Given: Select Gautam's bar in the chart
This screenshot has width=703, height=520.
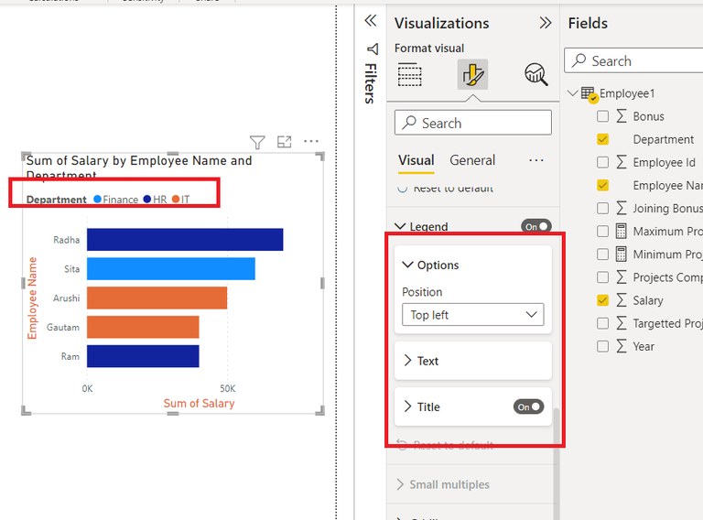Looking at the screenshot, I should (x=143, y=327).
